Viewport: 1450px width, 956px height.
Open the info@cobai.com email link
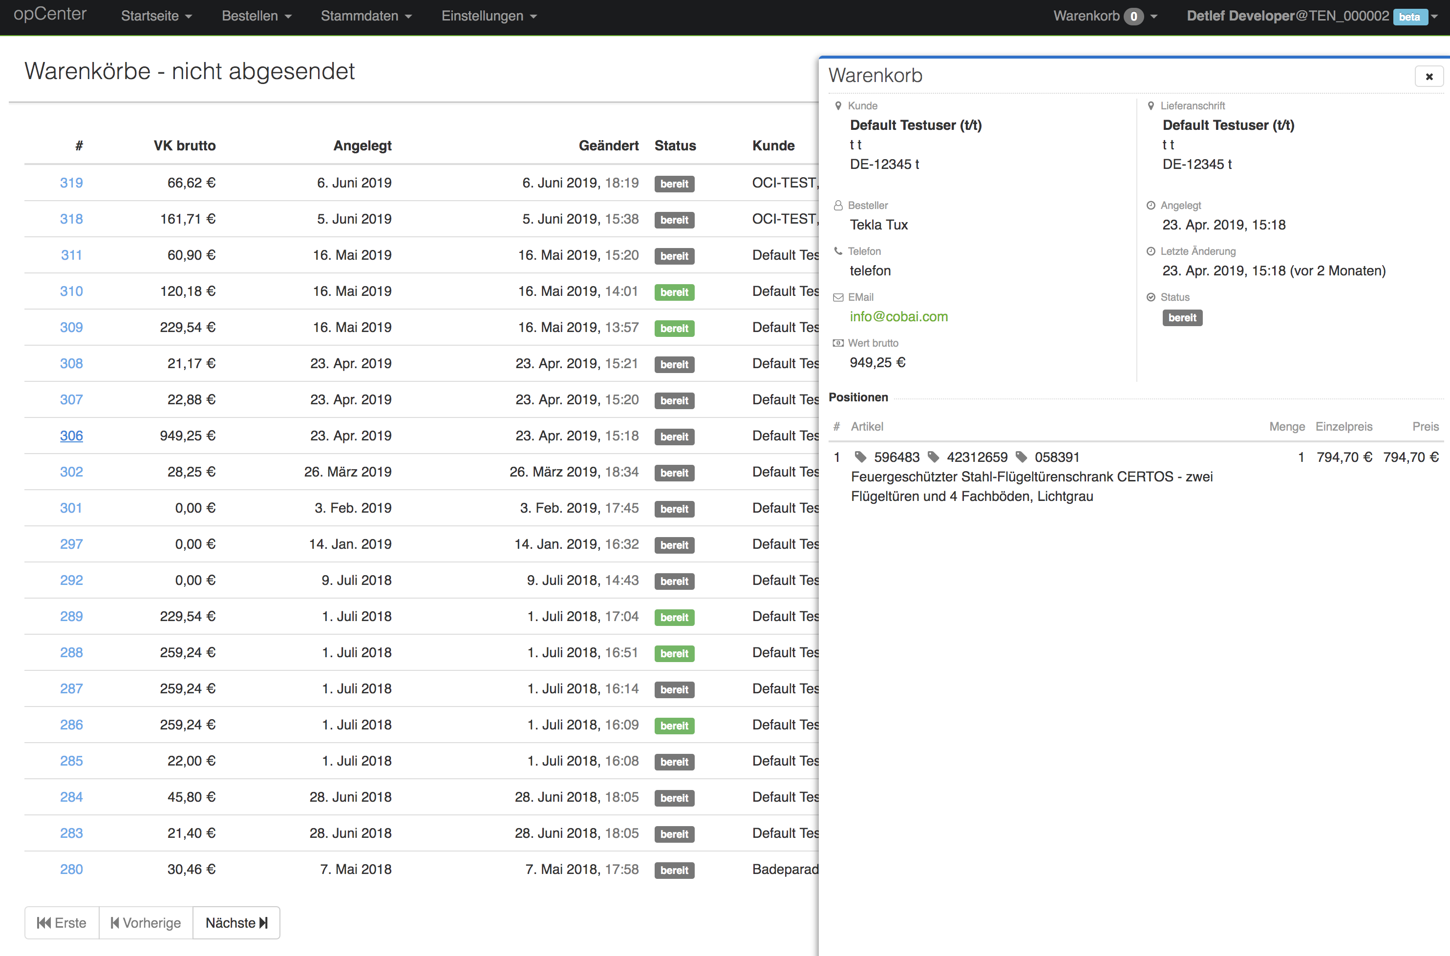pos(898,316)
